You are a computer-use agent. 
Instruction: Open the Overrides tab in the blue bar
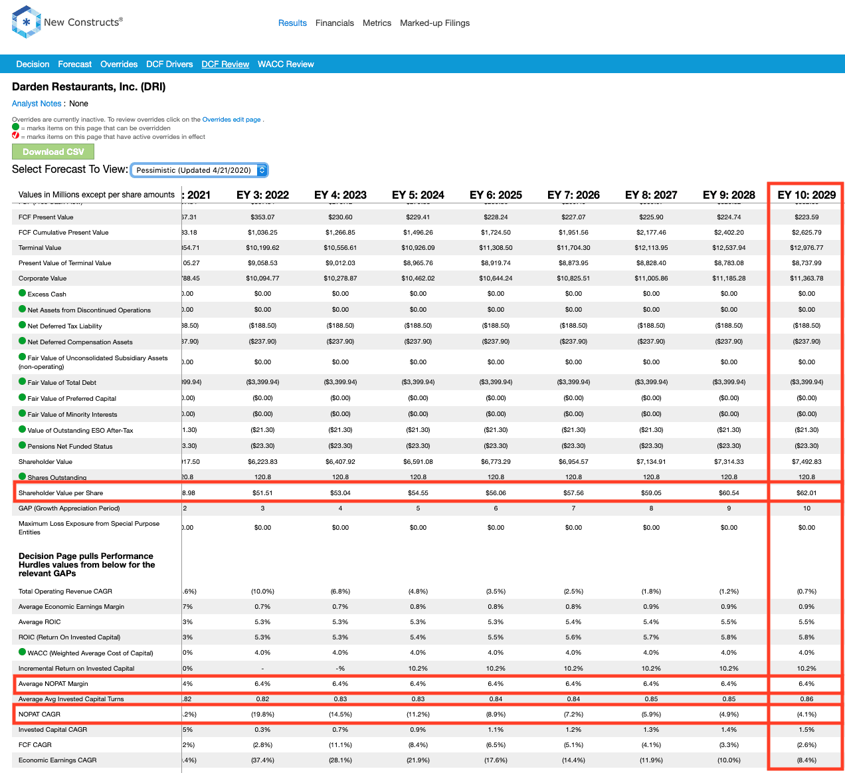(119, 64)
